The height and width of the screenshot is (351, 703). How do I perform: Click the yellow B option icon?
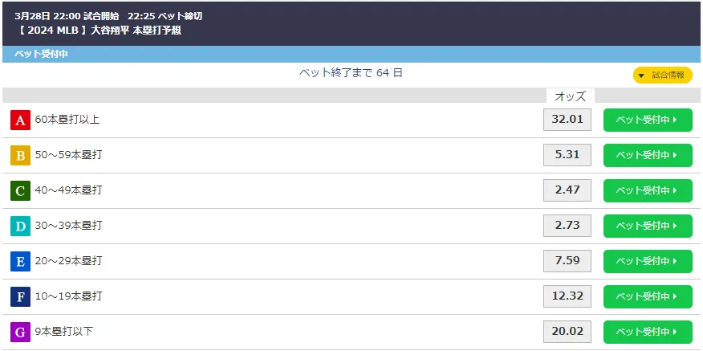point(20,156)
